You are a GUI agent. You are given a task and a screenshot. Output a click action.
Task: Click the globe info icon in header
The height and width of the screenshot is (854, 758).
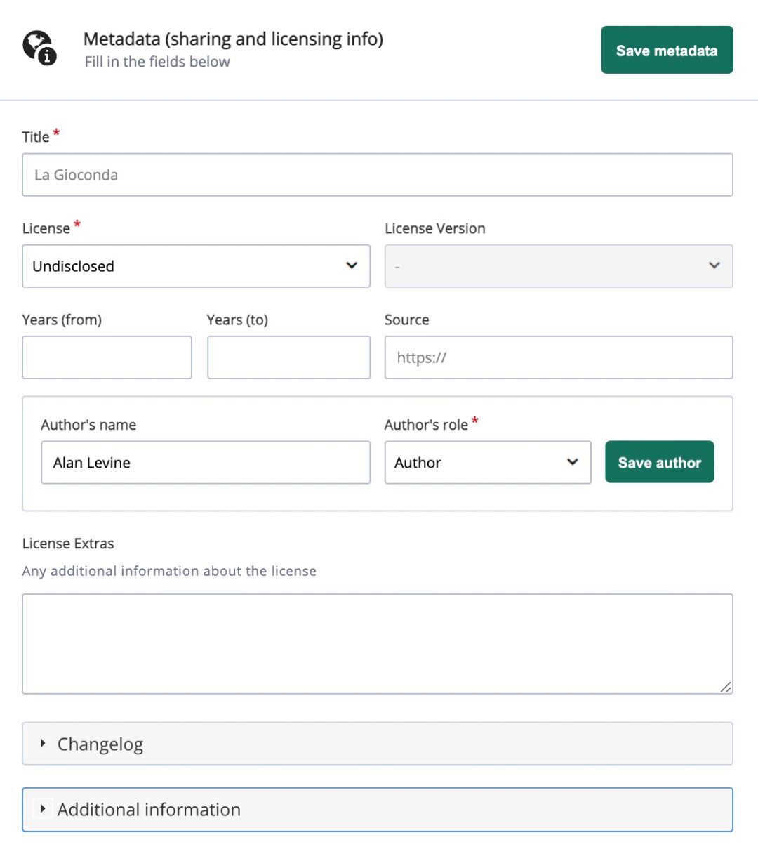[39, 48]
